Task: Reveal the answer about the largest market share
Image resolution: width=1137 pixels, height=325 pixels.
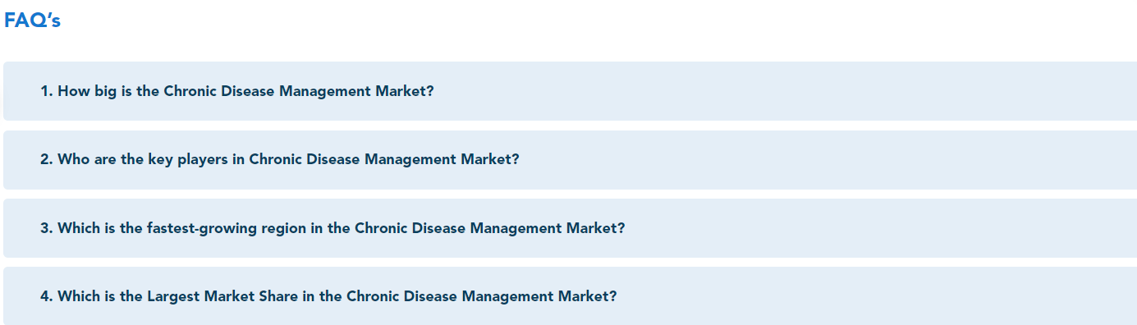Action: 570,295
